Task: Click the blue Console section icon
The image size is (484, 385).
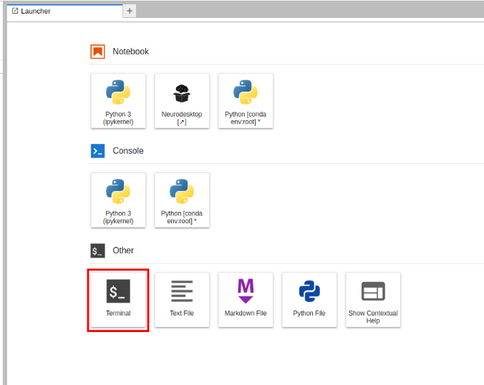Action: 98,151
